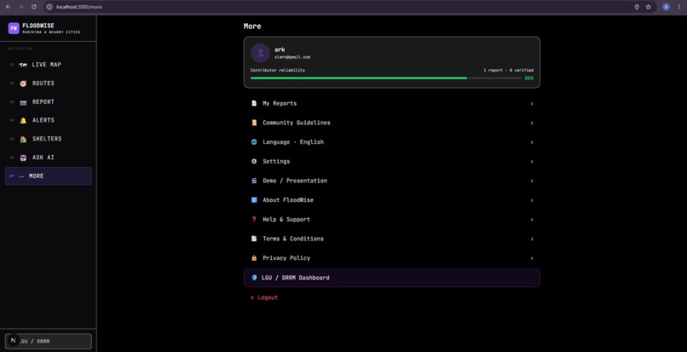Expand Community Guidelines chevron
The image size is (687, 352).
coord(532,124)
